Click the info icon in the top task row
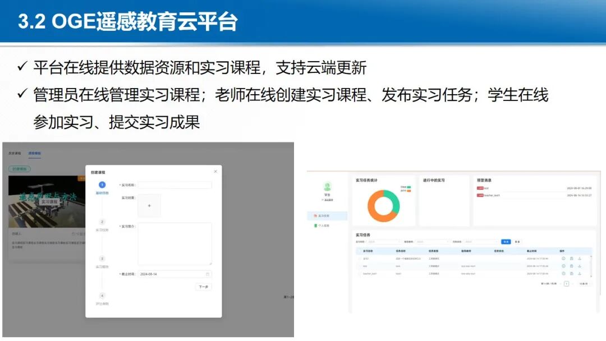Image resolution: width=606 pixels, height=341 pixels. [563, 259]
